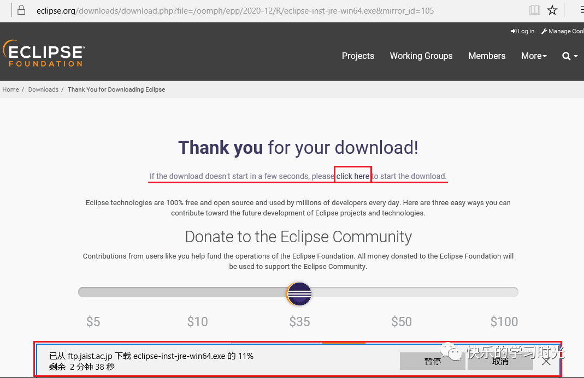The image size is (584, 378).
Task: Click the download status text ftp.jaist.ac.jp
Action: 90,356
